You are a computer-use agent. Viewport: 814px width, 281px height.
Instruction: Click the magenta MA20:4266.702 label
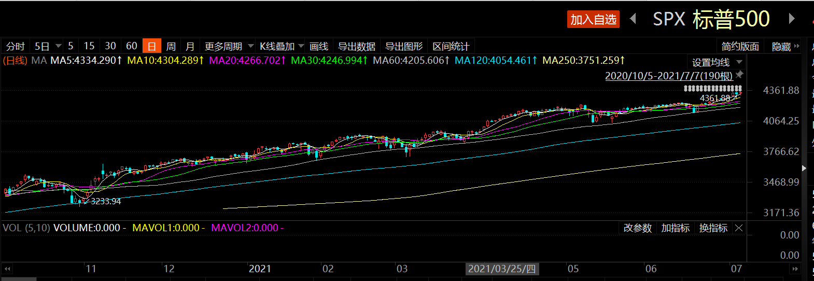(x=248, y=61)
